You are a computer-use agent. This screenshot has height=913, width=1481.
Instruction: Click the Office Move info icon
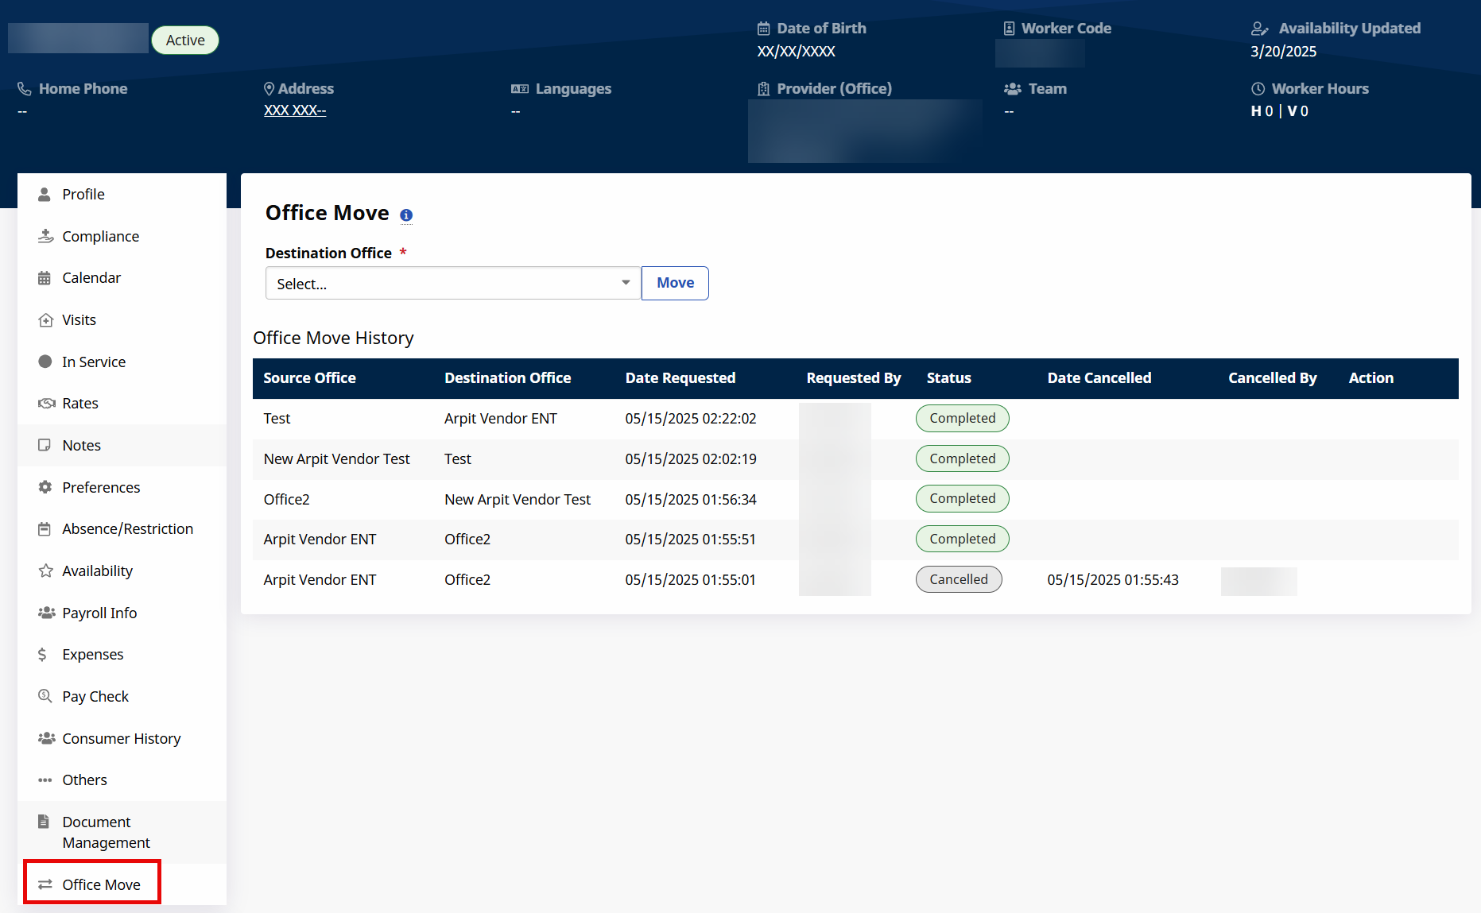pos(406,215)
